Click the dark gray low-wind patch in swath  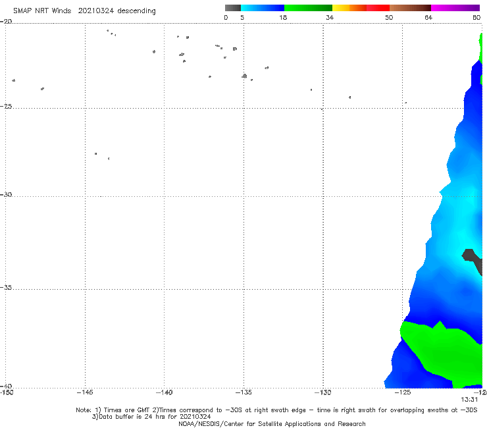[x=473, y=258]
